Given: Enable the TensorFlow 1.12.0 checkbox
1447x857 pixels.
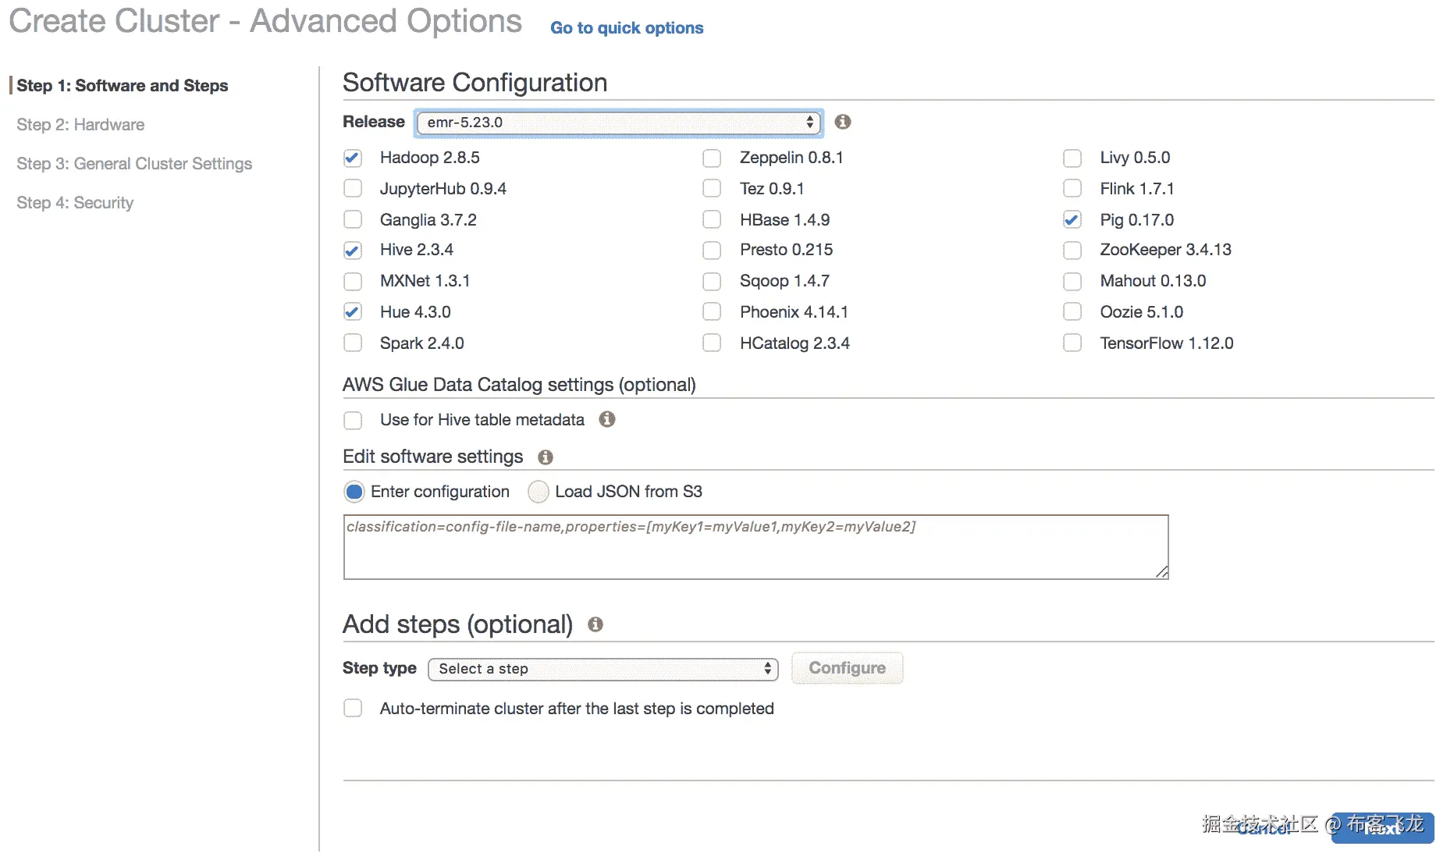Looking at the screenshot, I should (x=1072, y=343).
